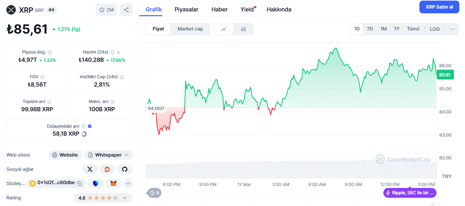Set chart range to 1Y
465x206 pixels.
397,29
